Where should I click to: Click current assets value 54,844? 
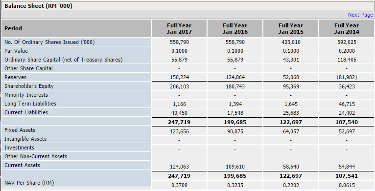click(347, 167)
